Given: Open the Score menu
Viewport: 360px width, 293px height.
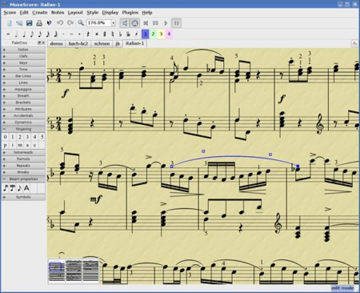Looking at the screenshot, I should pos(10,12).
